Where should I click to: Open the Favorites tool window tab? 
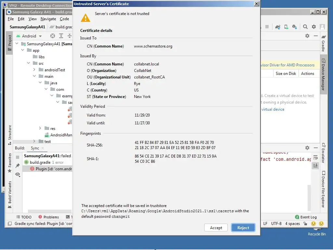point(9,163)
